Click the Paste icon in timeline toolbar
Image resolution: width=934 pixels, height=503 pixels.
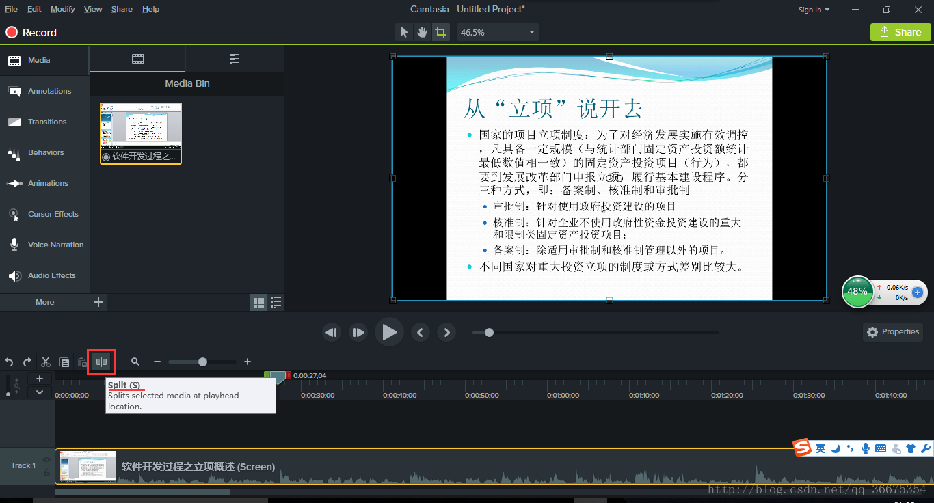(x=82, y=362)
